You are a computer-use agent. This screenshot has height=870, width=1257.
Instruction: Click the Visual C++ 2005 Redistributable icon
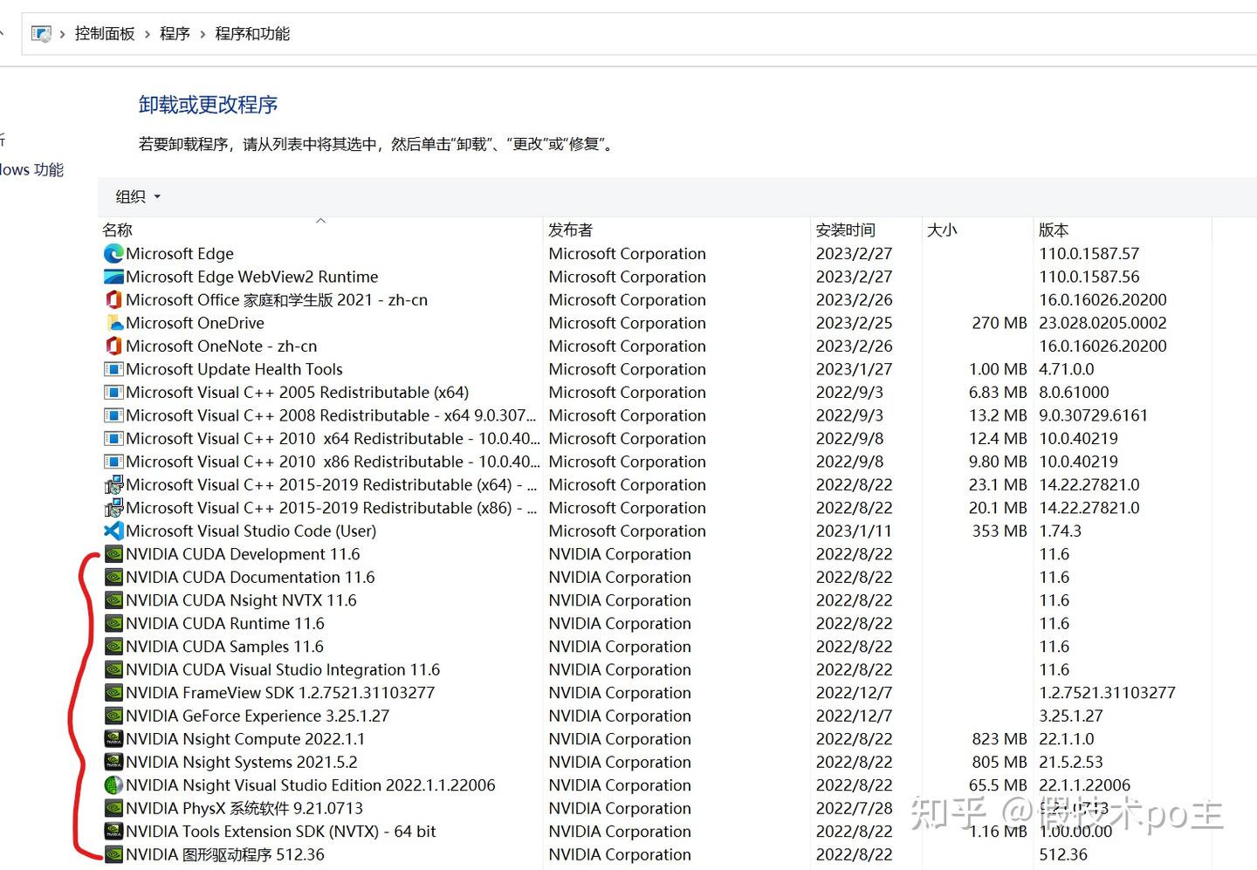click(x=113, y=393)
